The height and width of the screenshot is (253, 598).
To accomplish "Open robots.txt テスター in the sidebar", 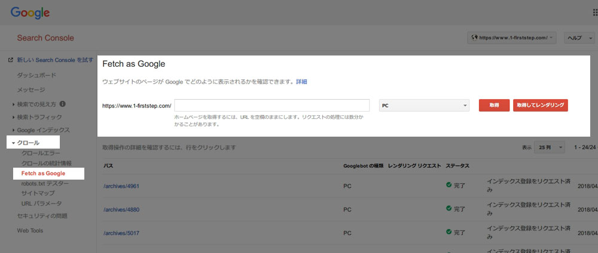I will pos(45,183).
